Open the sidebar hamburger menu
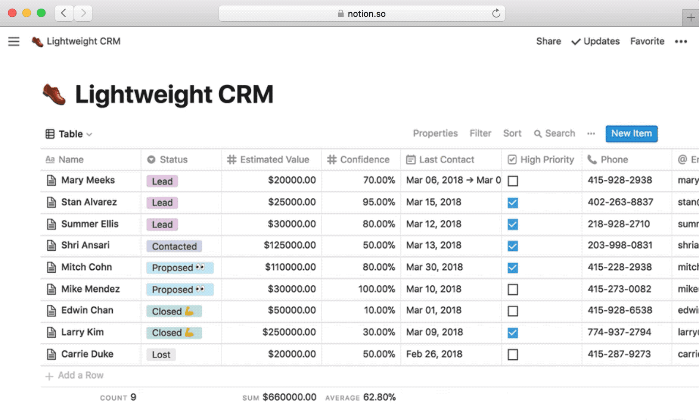Screen dimensions: 699x420 tap(14, 41)
